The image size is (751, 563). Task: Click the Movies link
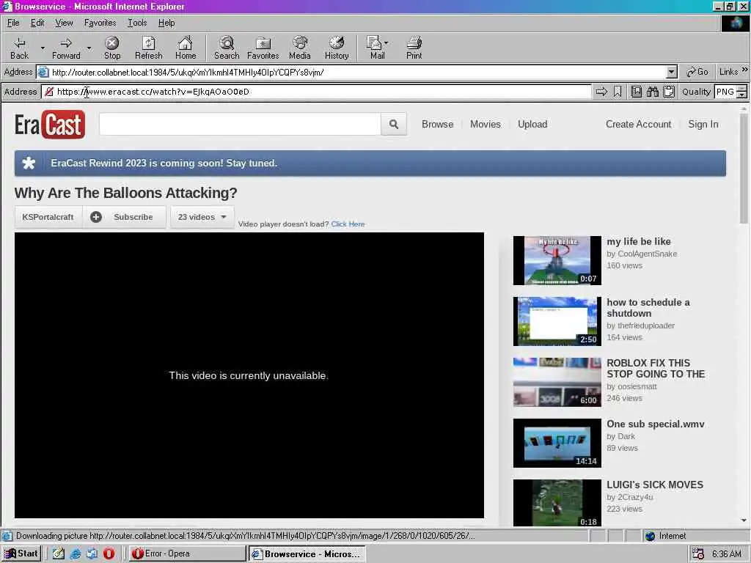click(486, 124)
